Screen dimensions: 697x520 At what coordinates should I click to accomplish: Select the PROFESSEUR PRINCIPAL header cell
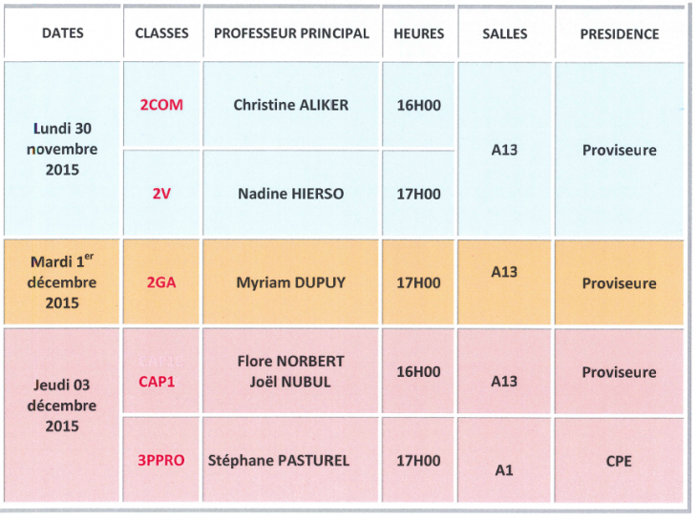tap(291, 33)
